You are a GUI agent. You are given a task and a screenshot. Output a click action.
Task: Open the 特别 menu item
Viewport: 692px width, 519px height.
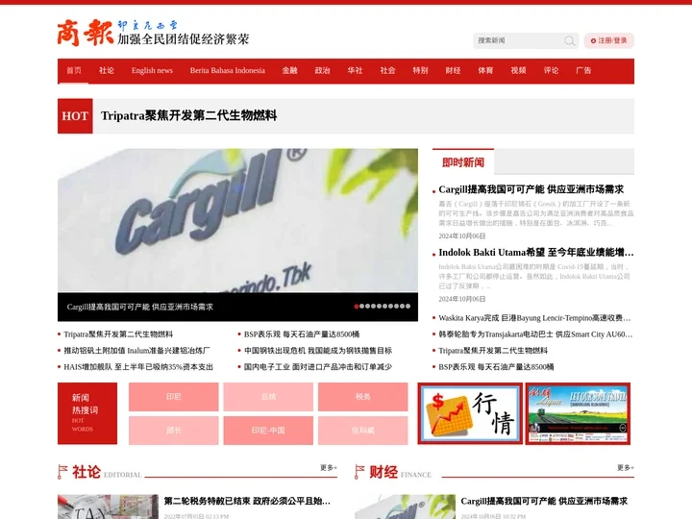click(x=420, y=70)
